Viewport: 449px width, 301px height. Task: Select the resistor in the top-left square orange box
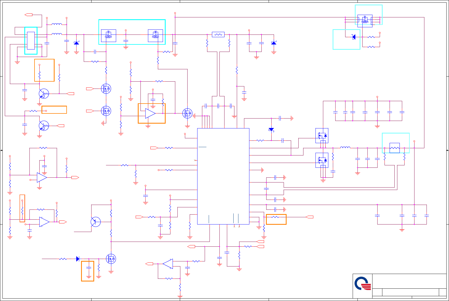pyautogui.click(x=39, y=75)
